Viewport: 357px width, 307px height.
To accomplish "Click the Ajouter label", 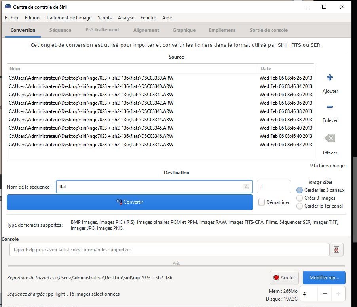I will (x=330, y=91).
